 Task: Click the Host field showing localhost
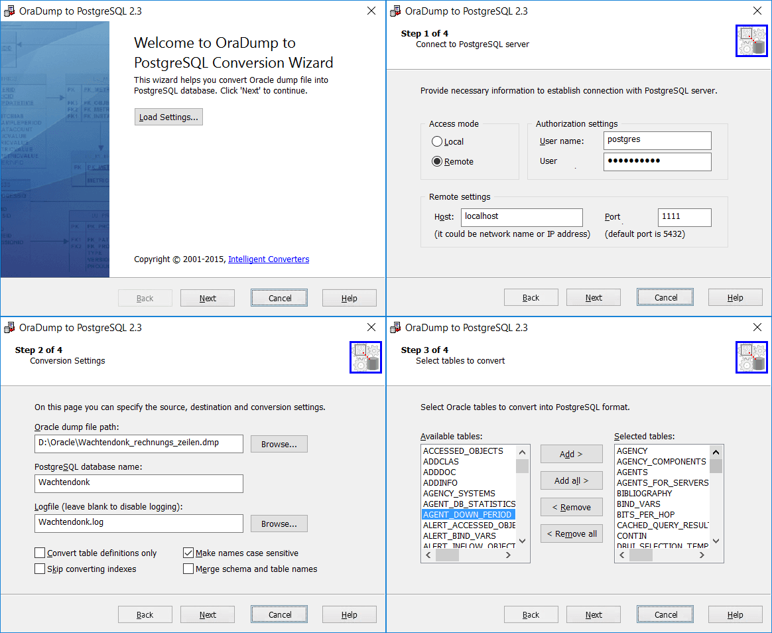pyautogui.click(x=521, y=217)
